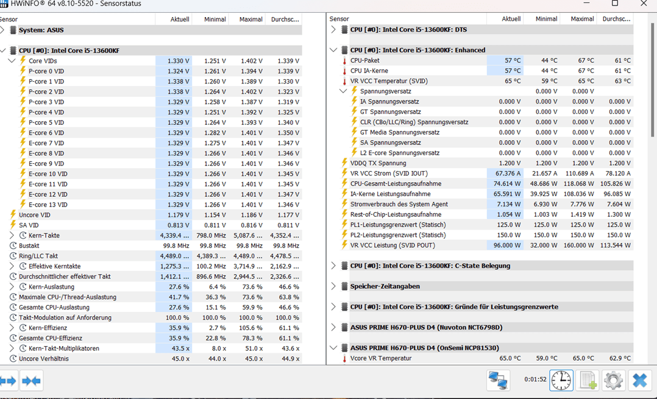Expand Gründe für Leistungsgrenzwerte group

tap(333, 306)
